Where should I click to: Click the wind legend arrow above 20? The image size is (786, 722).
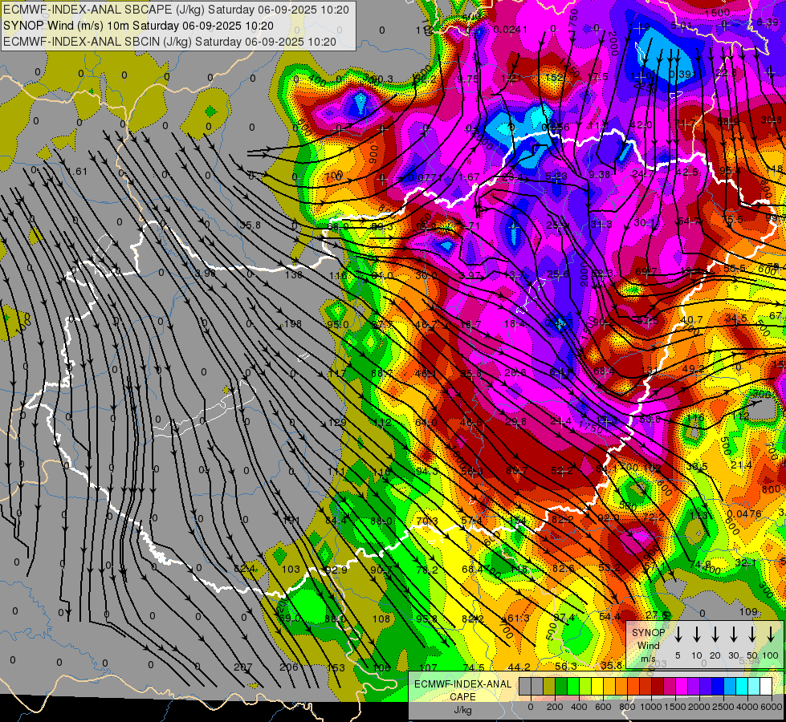pyautogui.click(x=715, y=635)
